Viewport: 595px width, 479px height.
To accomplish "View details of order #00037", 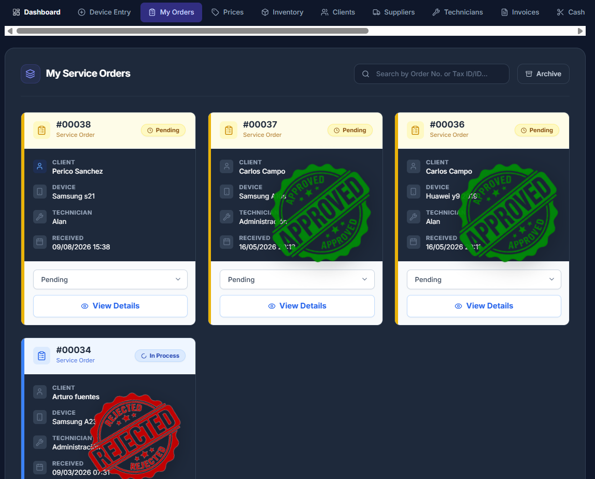I will tap(297, 306).
